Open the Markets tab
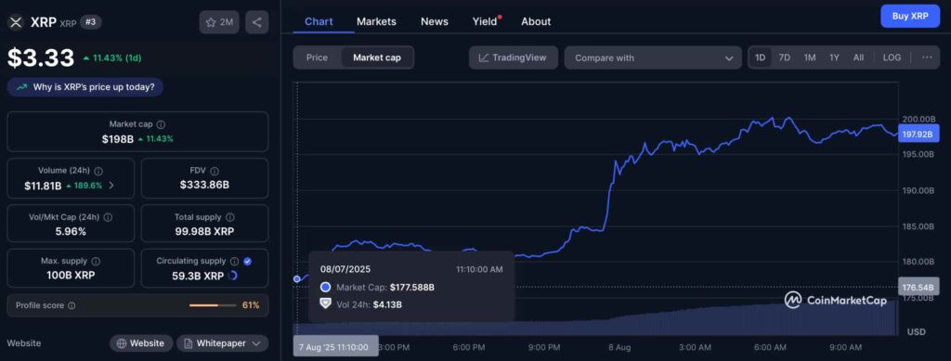951x361 pixels. (x=376, y=21)
